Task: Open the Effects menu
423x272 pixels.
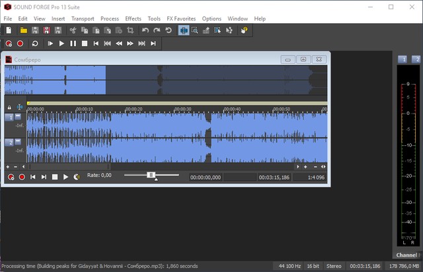Action: tap(133, 18)
